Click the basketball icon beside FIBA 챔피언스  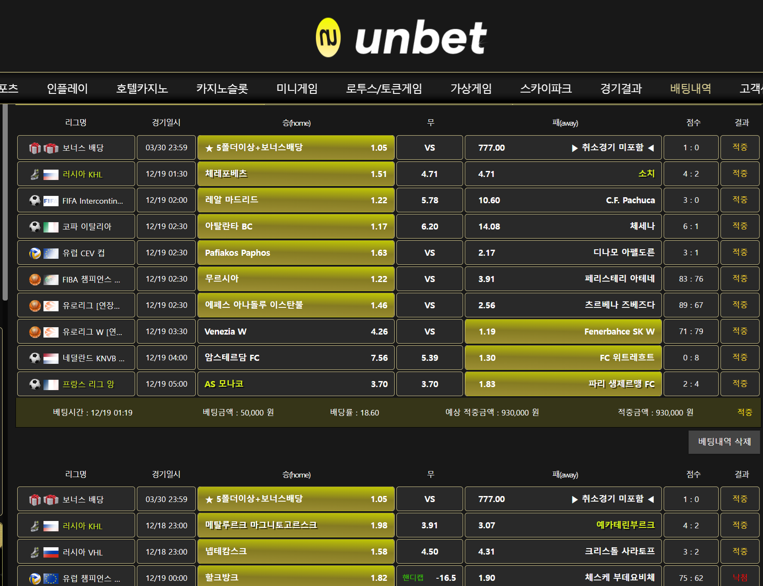35,279
